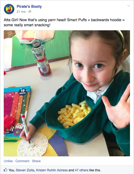Show the 47 others who liked

[82, 170]
